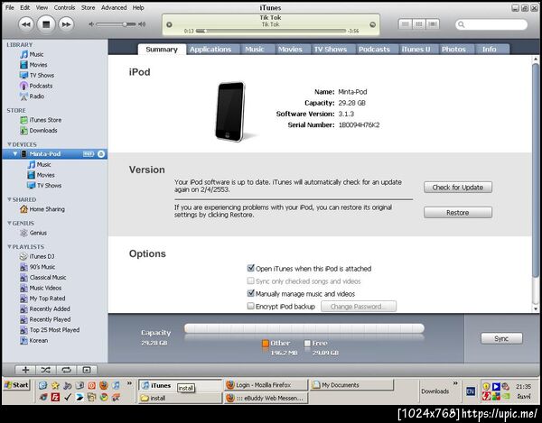Open My Documents taskbar item
The image size is (542, 423).
[352, 385]
